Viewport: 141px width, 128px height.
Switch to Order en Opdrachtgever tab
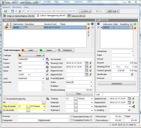point(19,16)
